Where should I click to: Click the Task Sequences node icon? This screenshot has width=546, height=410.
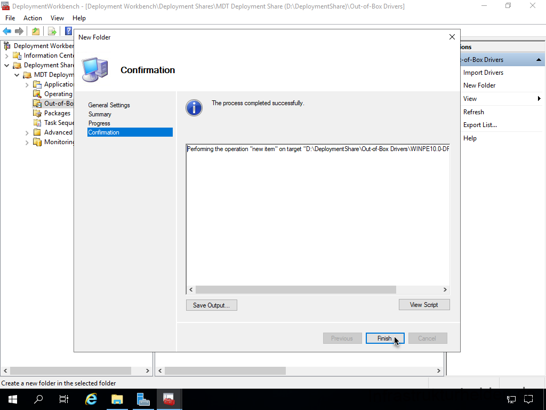pyautogui.click(x=37, y=123)
